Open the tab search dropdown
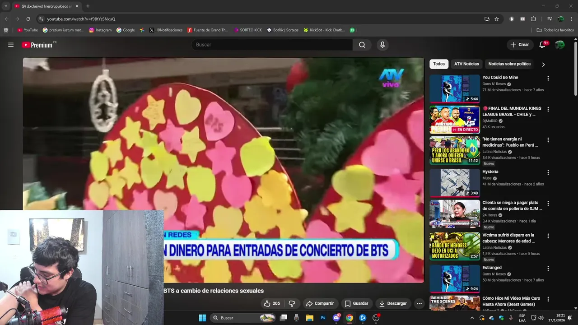The width and height of the screenshot is (578, 325). (x=6, y=6)
